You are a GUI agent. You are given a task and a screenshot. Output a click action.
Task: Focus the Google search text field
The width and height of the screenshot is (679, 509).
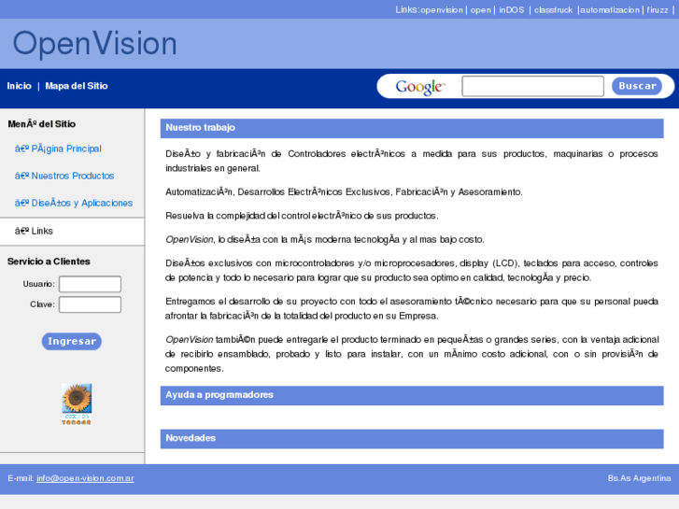532,86
